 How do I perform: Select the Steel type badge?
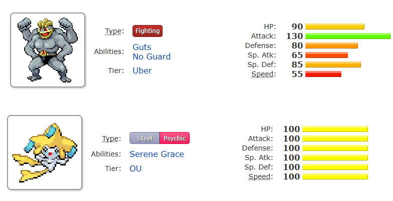coord(145,138)
